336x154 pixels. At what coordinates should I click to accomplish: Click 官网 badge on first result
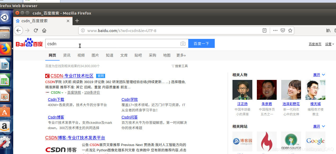pos(100,76)
